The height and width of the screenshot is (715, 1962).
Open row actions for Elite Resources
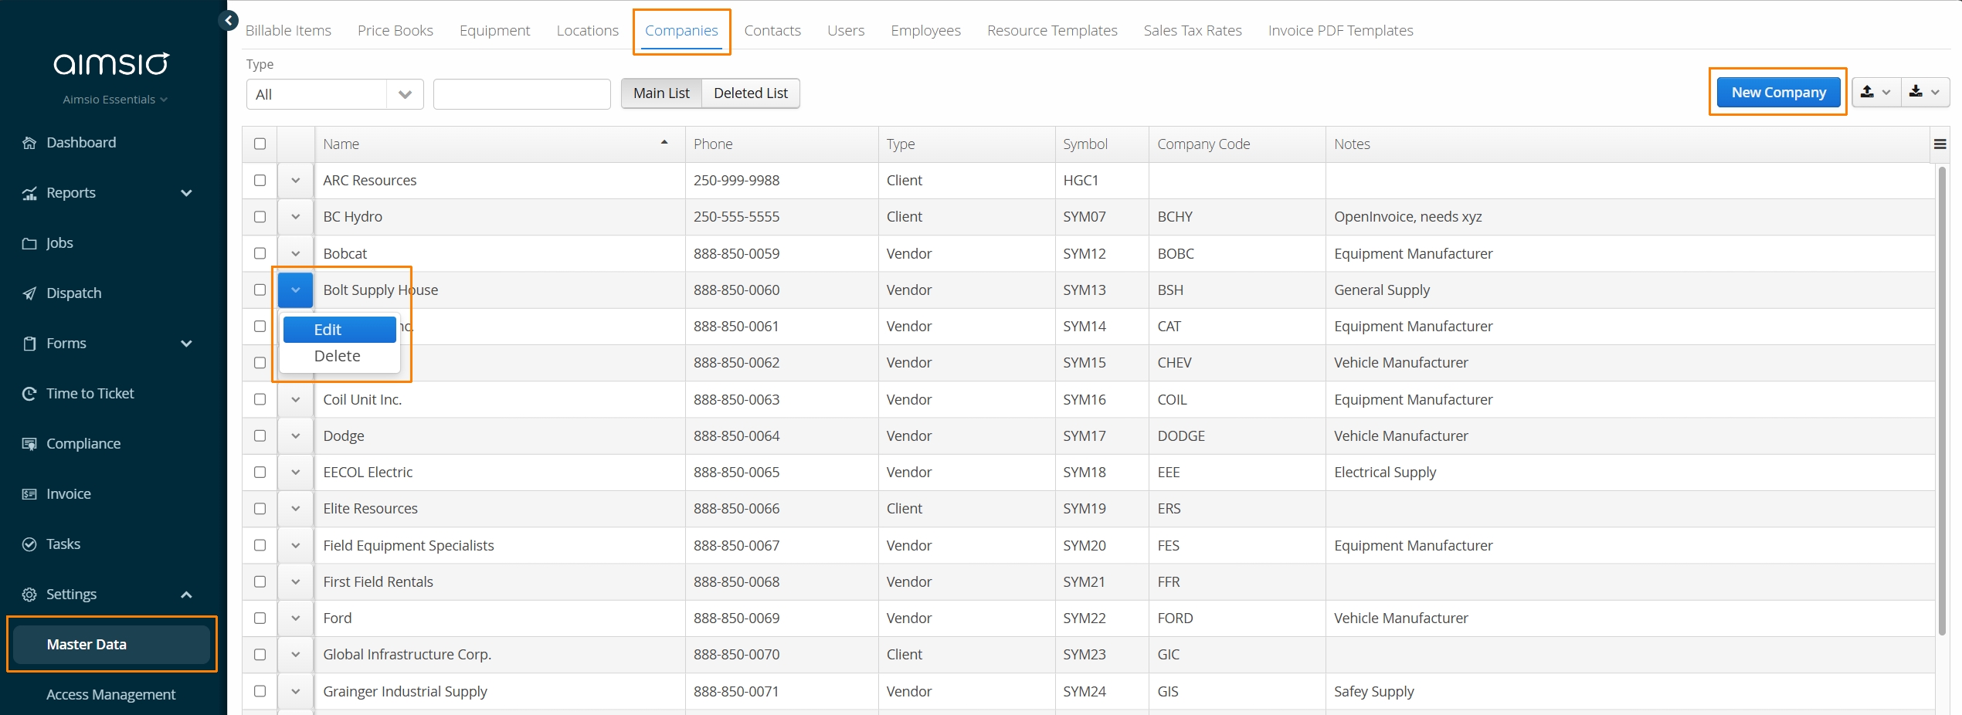(295, 508)
